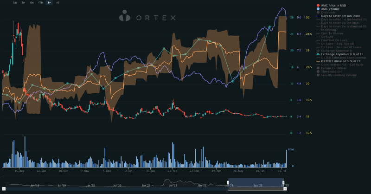Click the 15. Aug x-axis label
The width and height of the screenshot is (371, 194).
(19, 171)
